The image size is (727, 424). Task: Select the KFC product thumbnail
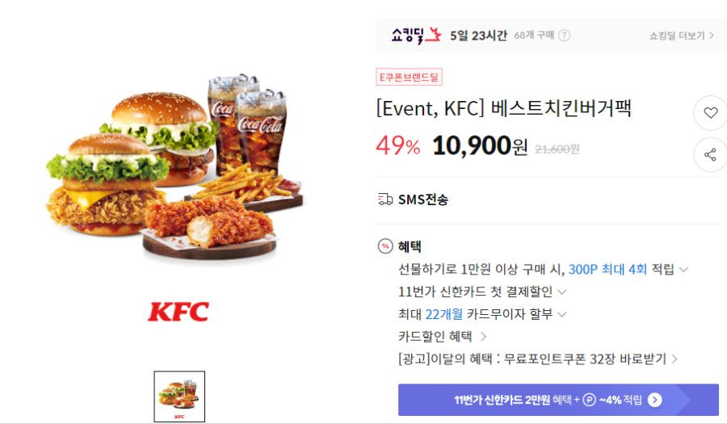[x=179, y=397]
